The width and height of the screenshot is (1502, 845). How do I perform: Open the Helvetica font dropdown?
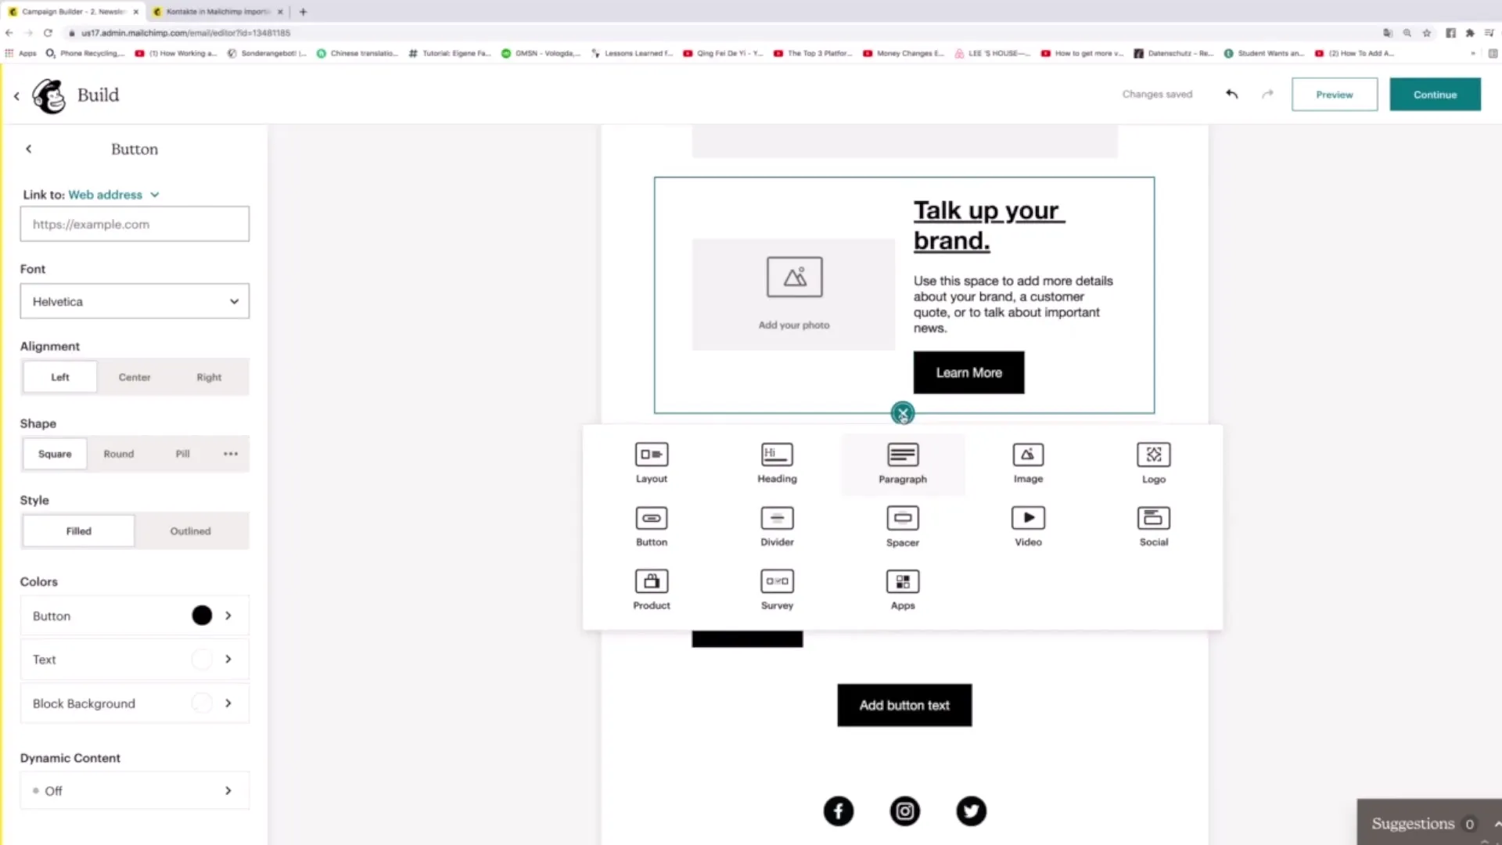(135, 301)
